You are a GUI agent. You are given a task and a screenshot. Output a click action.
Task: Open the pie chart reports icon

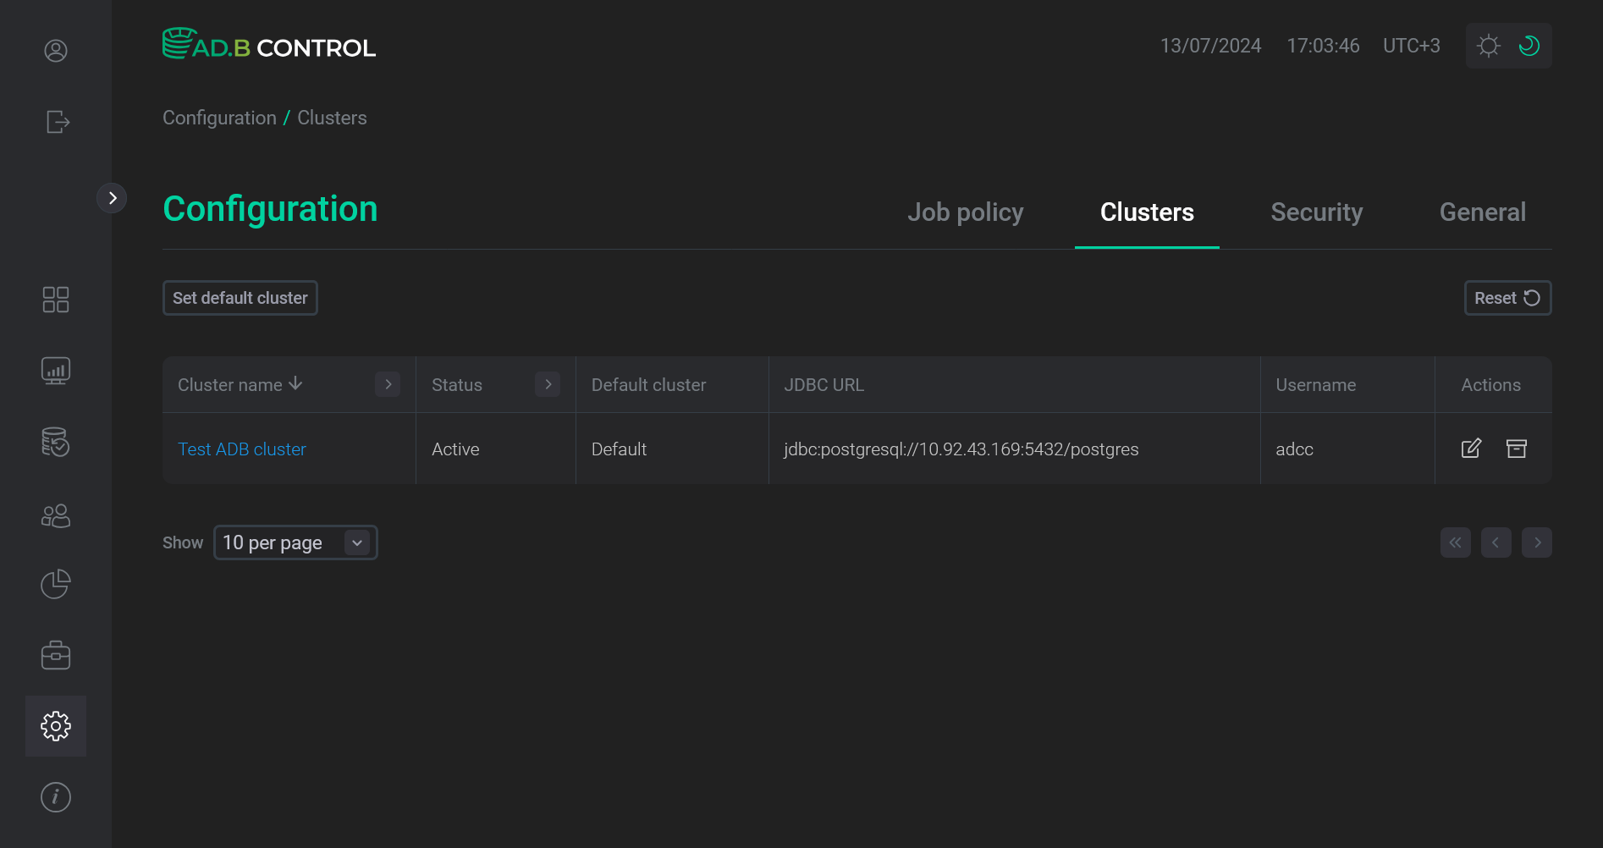tap(55, 584)
